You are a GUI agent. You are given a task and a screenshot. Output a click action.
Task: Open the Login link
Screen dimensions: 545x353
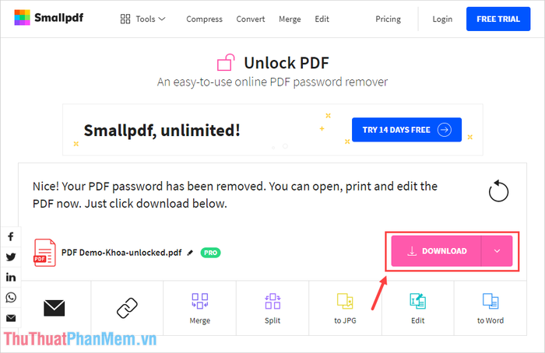442,19
